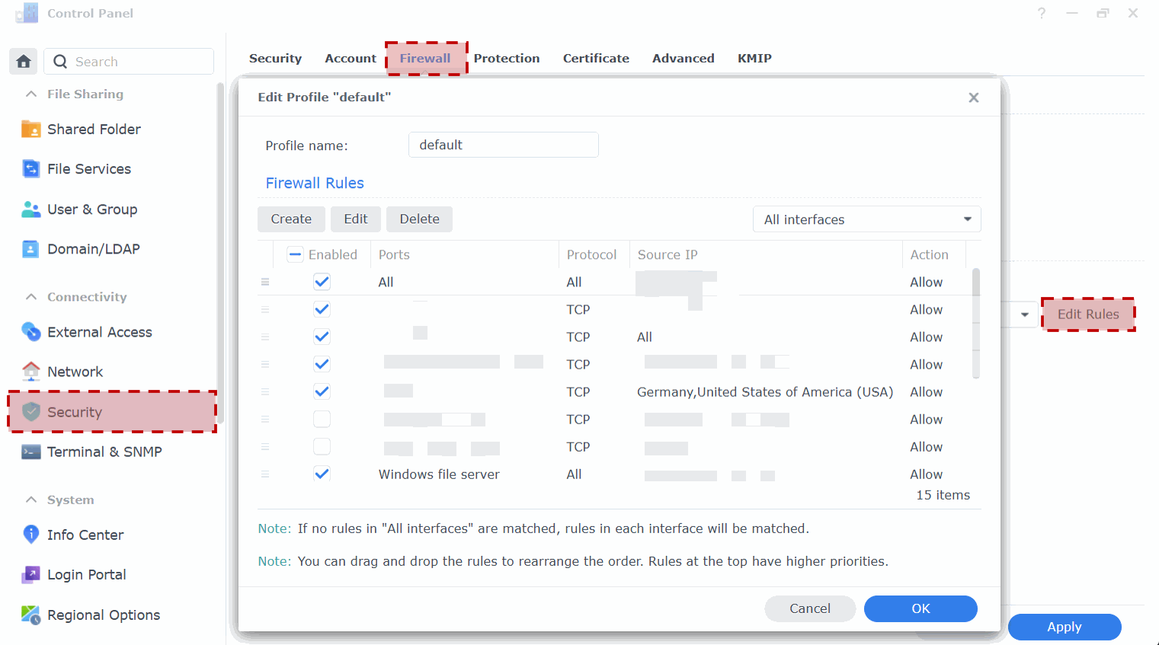Switch to the KMIP tab

point(754,59)
